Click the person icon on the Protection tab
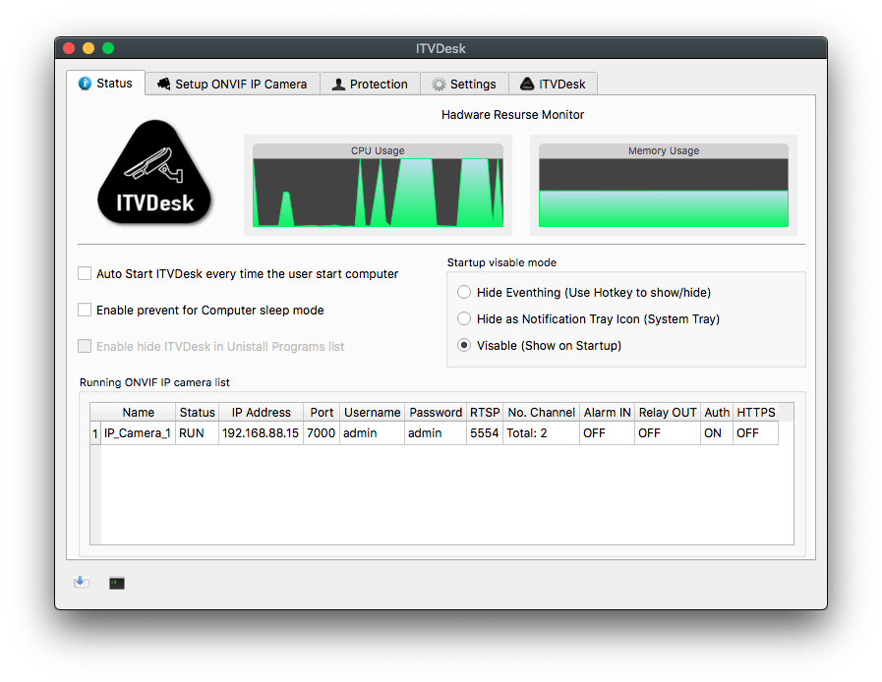 pos(339,84)
